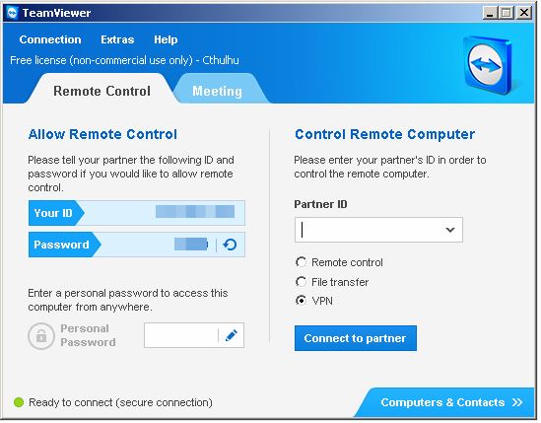The height and width of the screenshot is (423, 541).
Task: Select the Remote control option
Action: click(x=301, y=262)
